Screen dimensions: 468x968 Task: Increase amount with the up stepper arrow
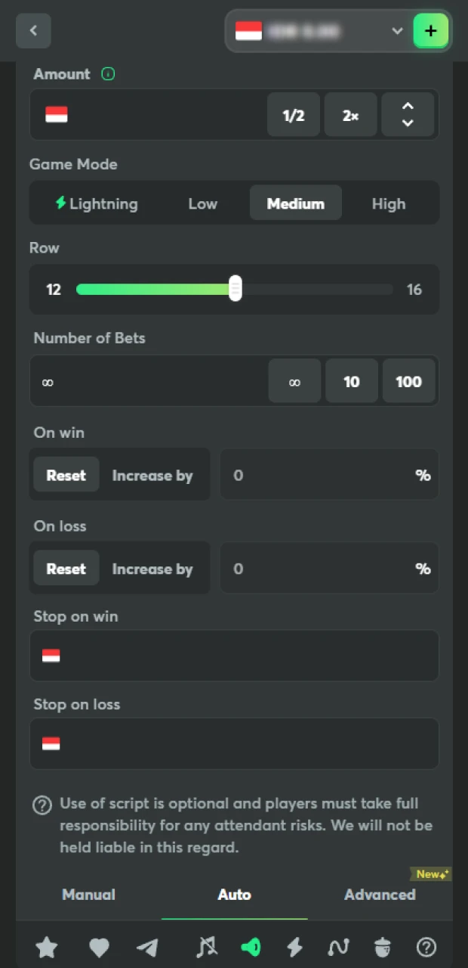408,106
